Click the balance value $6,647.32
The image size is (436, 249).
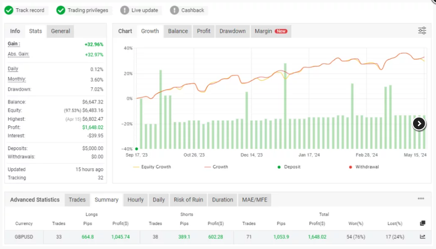point(92,102)
